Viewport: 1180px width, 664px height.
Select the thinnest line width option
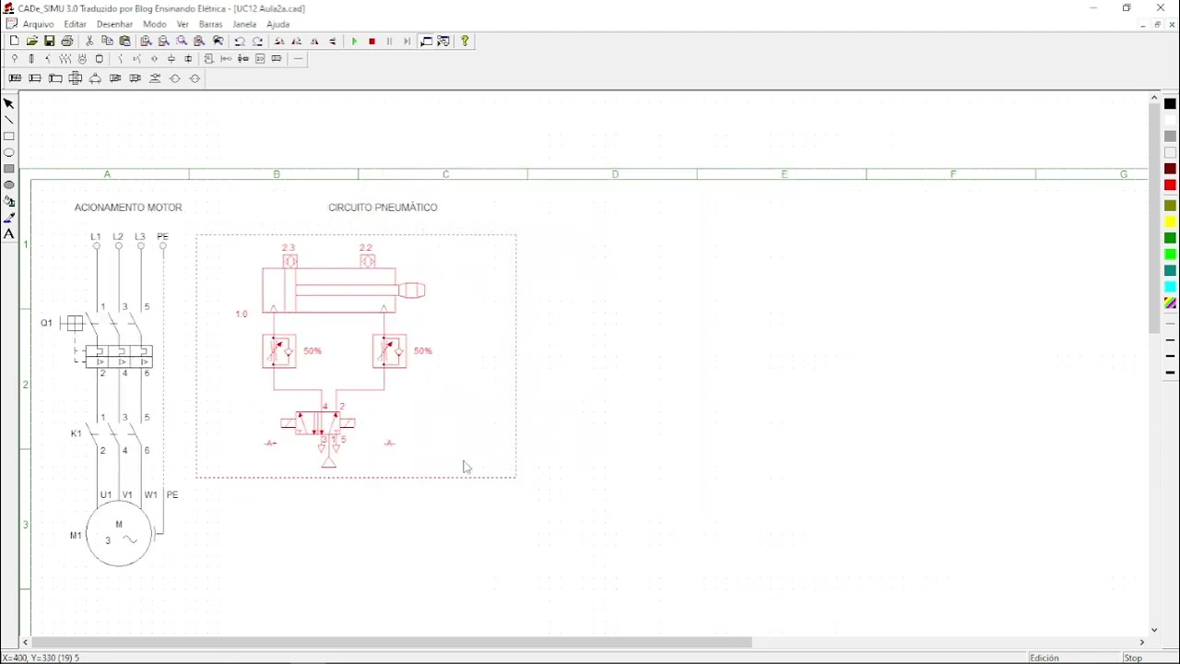[x=1170, y=324]
